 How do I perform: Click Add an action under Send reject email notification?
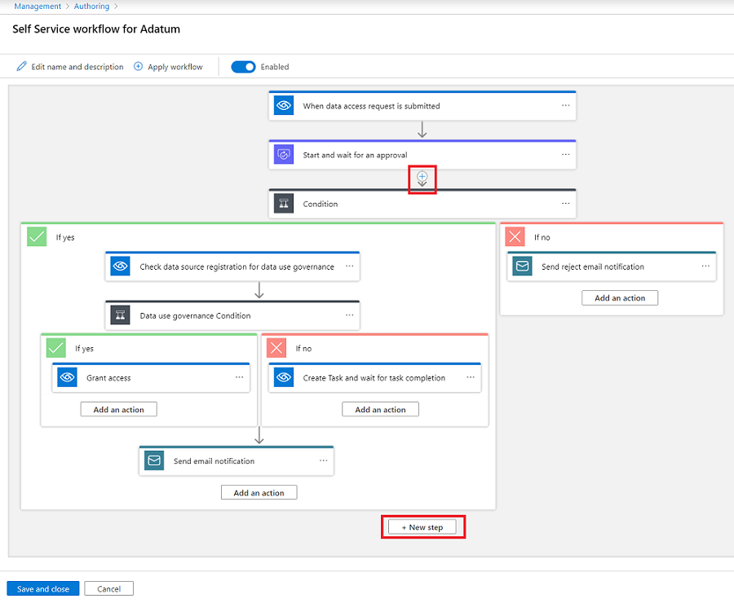(x=620, y=297)
